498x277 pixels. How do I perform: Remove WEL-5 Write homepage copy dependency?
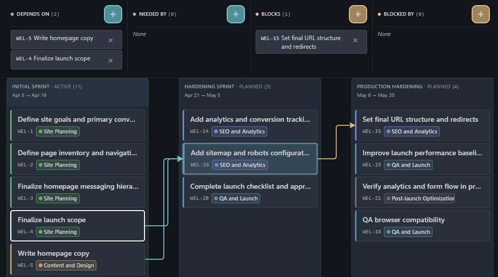point(111,41)
